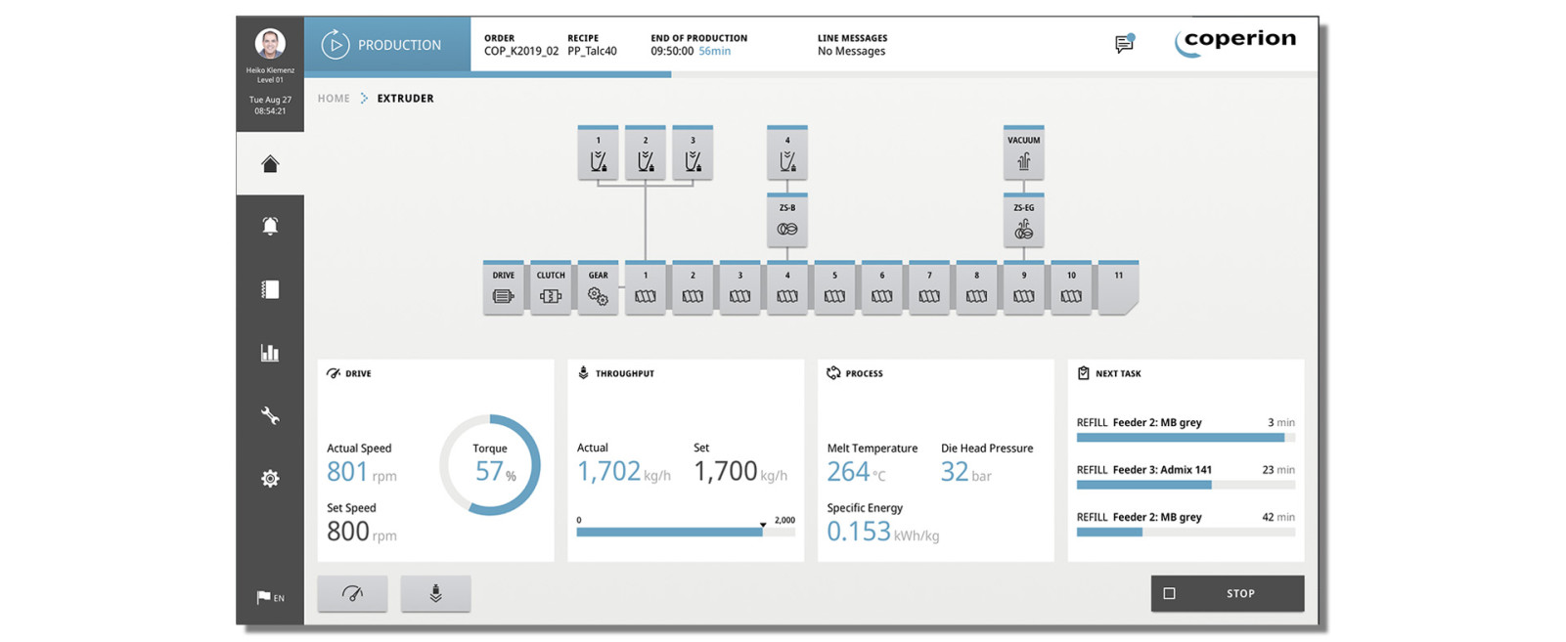1566x642 pixels.
Task: Switch language using the EN flag
Action: (x=270, y=597)
